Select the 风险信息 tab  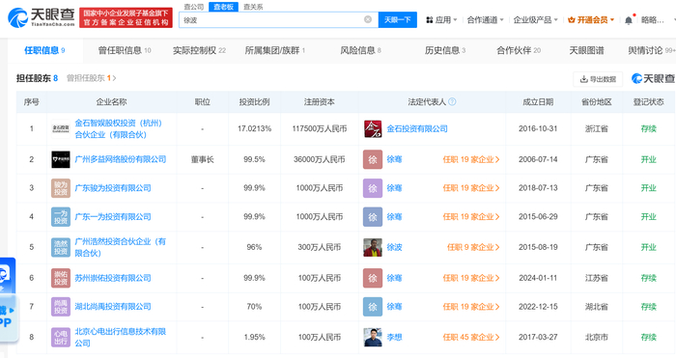pos(361,50)
